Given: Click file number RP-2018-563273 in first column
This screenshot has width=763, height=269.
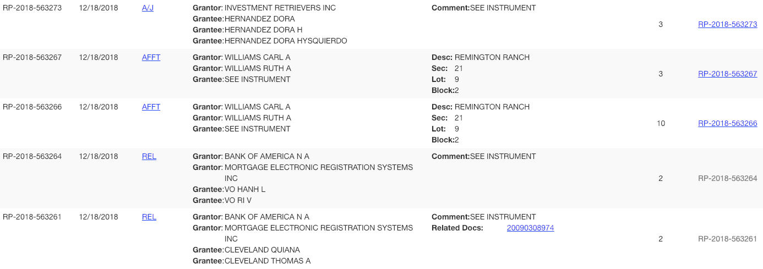Looking at the screenshot, I should tap(32, 8).
